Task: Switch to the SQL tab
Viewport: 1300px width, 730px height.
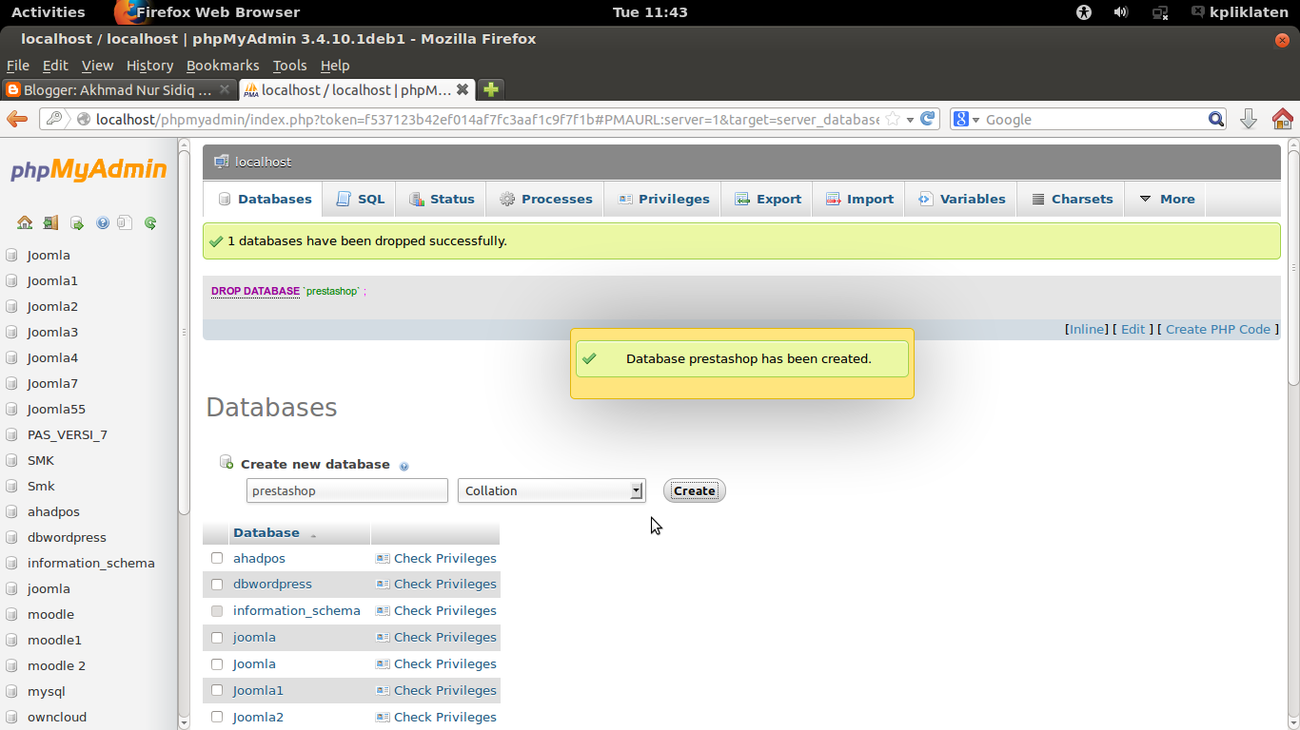Action: click(360, 199)
